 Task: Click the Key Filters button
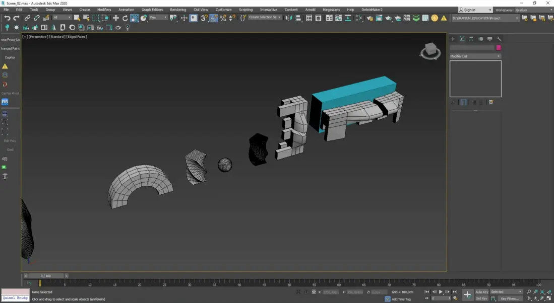pos(510,298)
